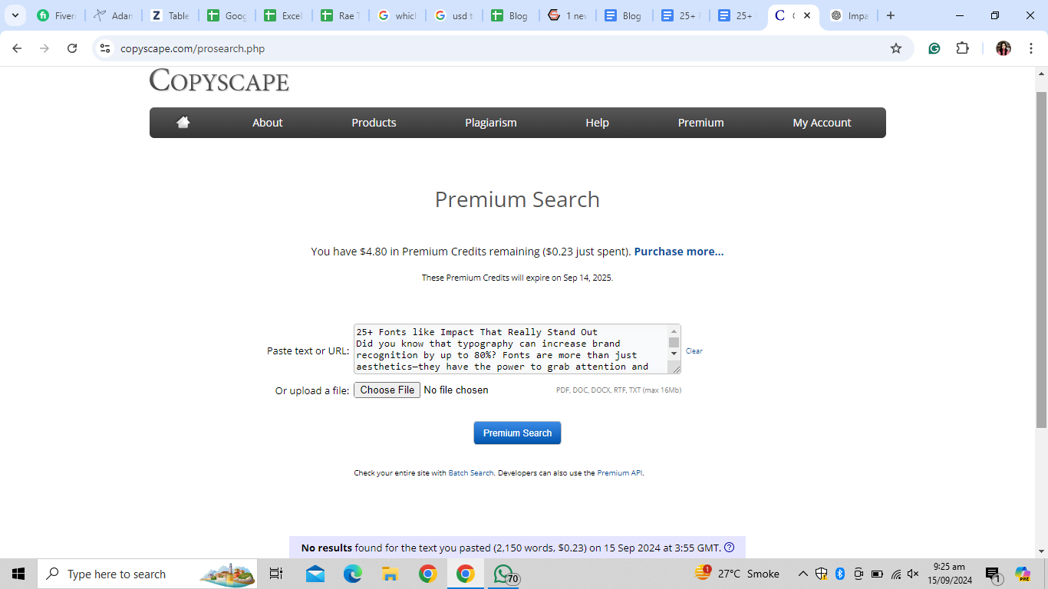Switch to the Impa tab
The height and width of the screenshot is (589, 1048).
coord(849,15)
